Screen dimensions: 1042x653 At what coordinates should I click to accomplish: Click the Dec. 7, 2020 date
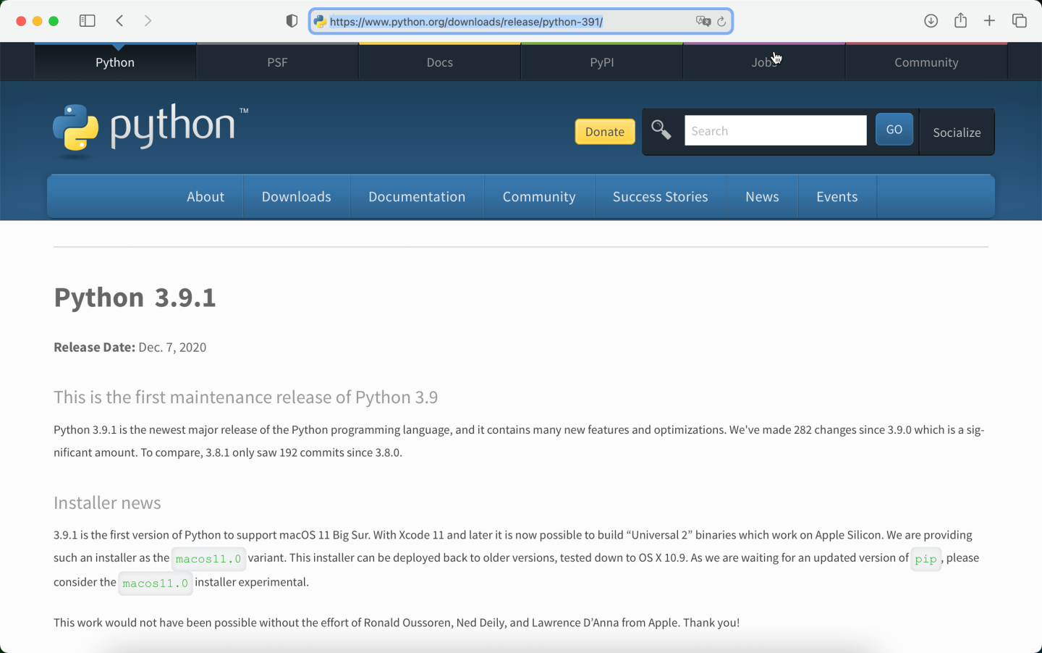click(172, 347)
